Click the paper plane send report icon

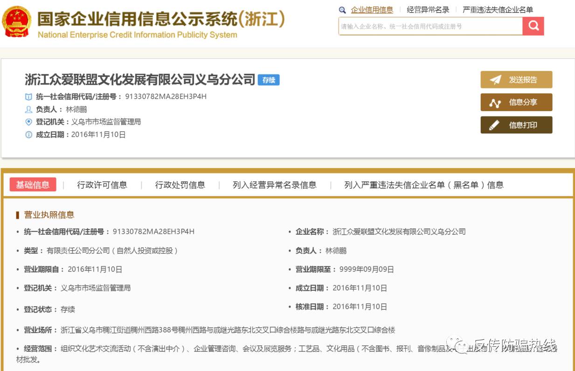(495, 80)
